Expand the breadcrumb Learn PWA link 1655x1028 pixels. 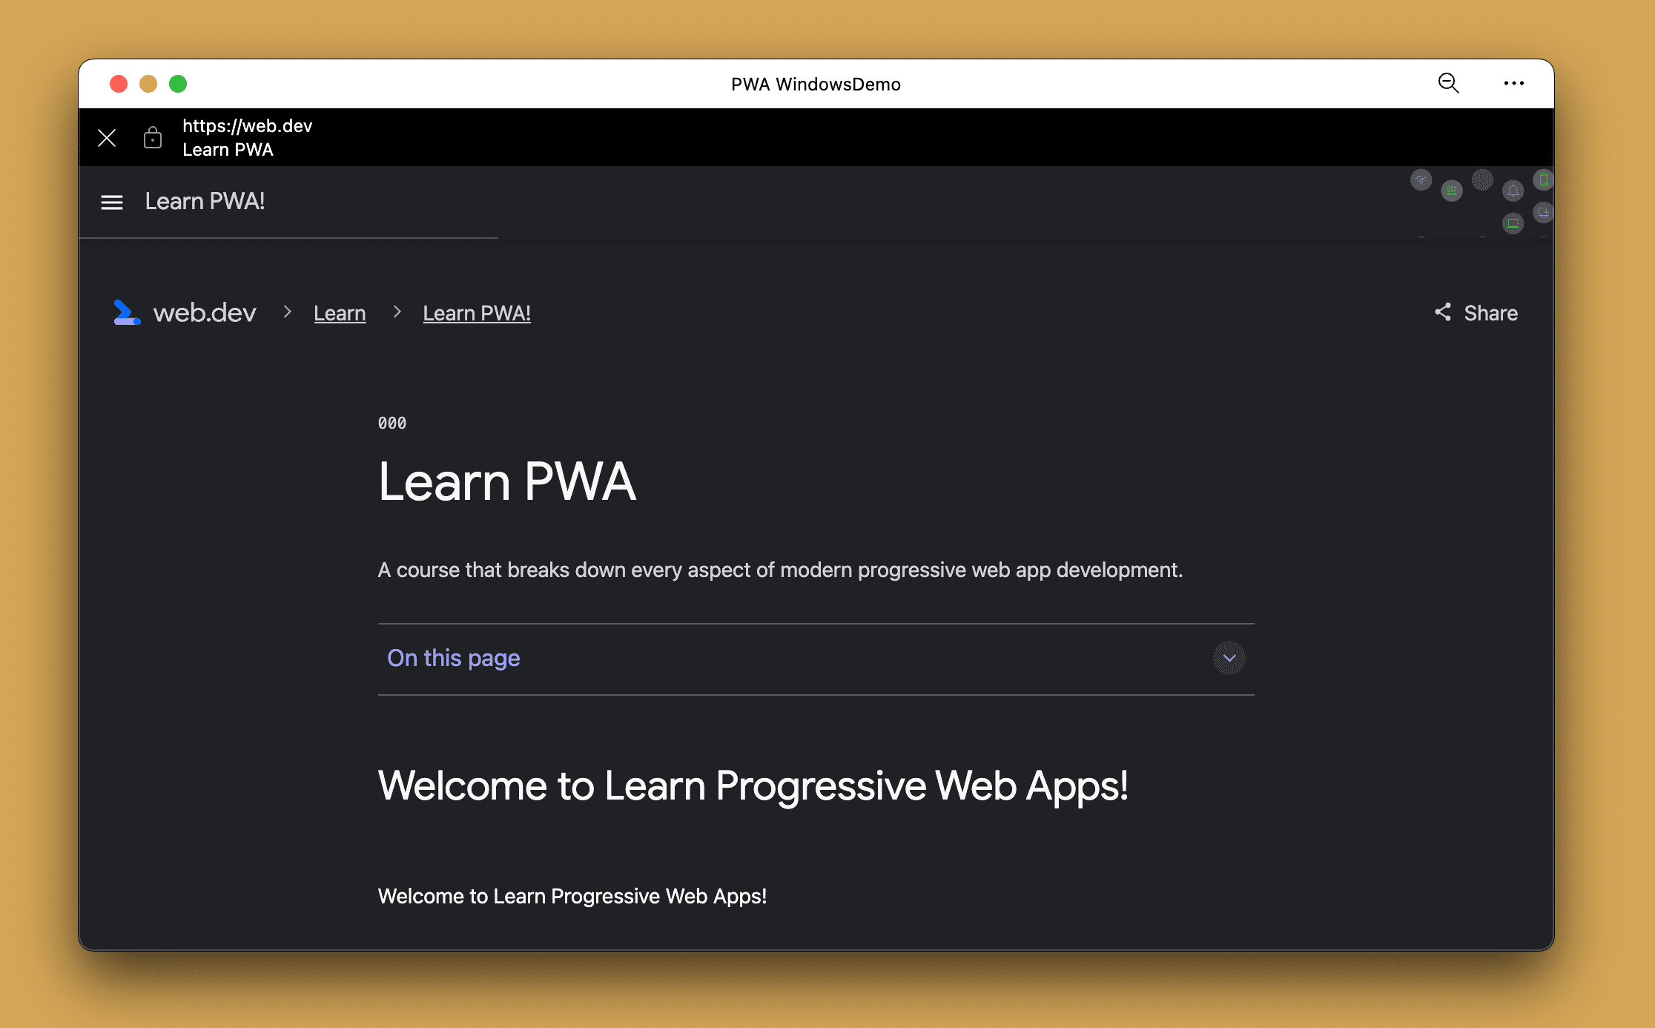coord(478,313)
